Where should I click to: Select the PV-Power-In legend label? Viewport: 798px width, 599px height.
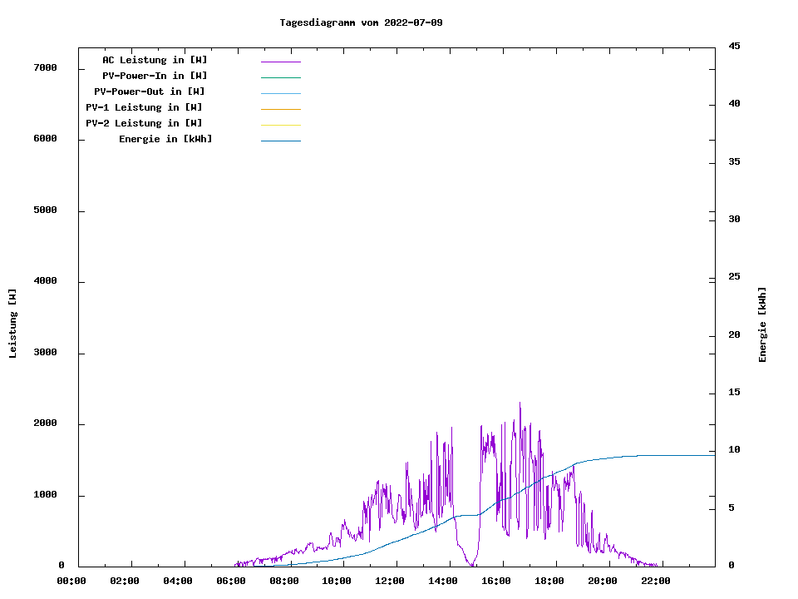155,76
